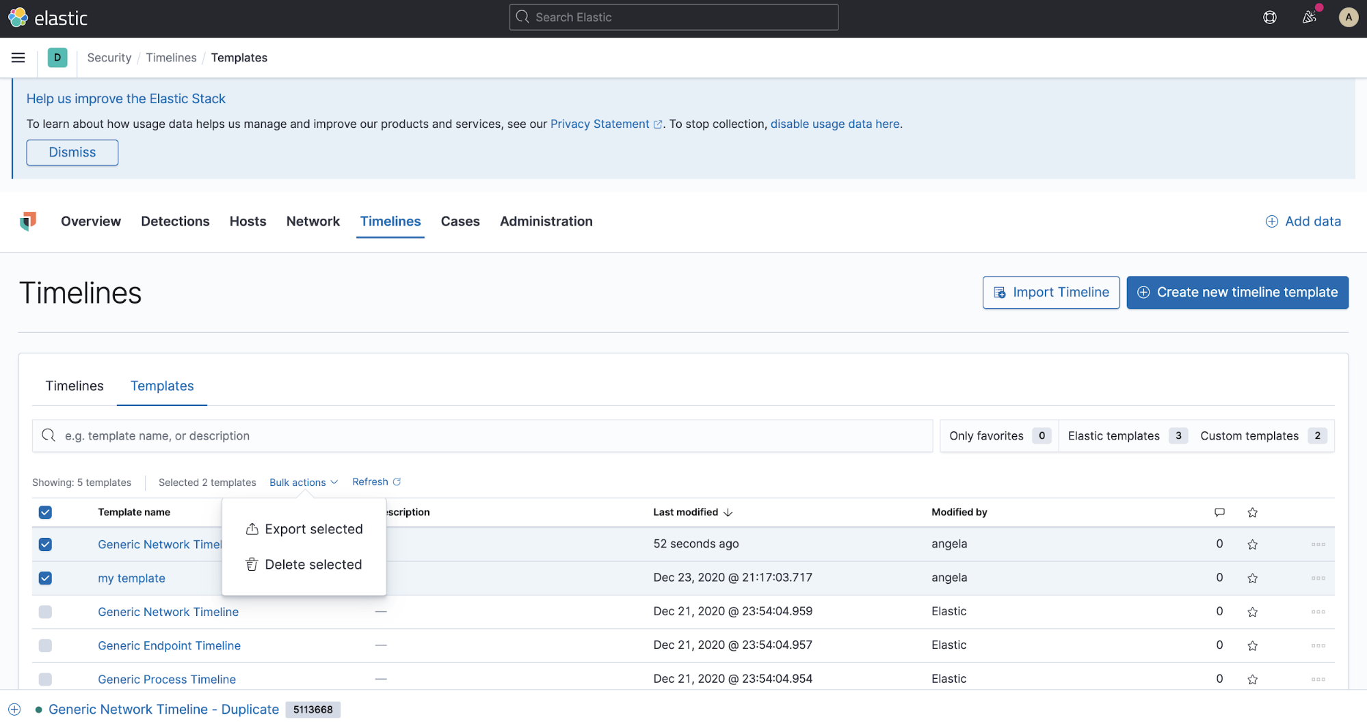Favorite the my template row star
This screenshot has height=726, width=1367.
click(x=1253, y=578)
